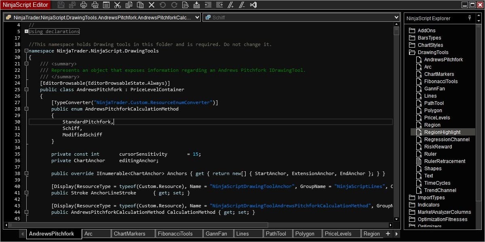485x242 pixels.
Task: Click the Copy icon
Action: click(x=129, y=5)
